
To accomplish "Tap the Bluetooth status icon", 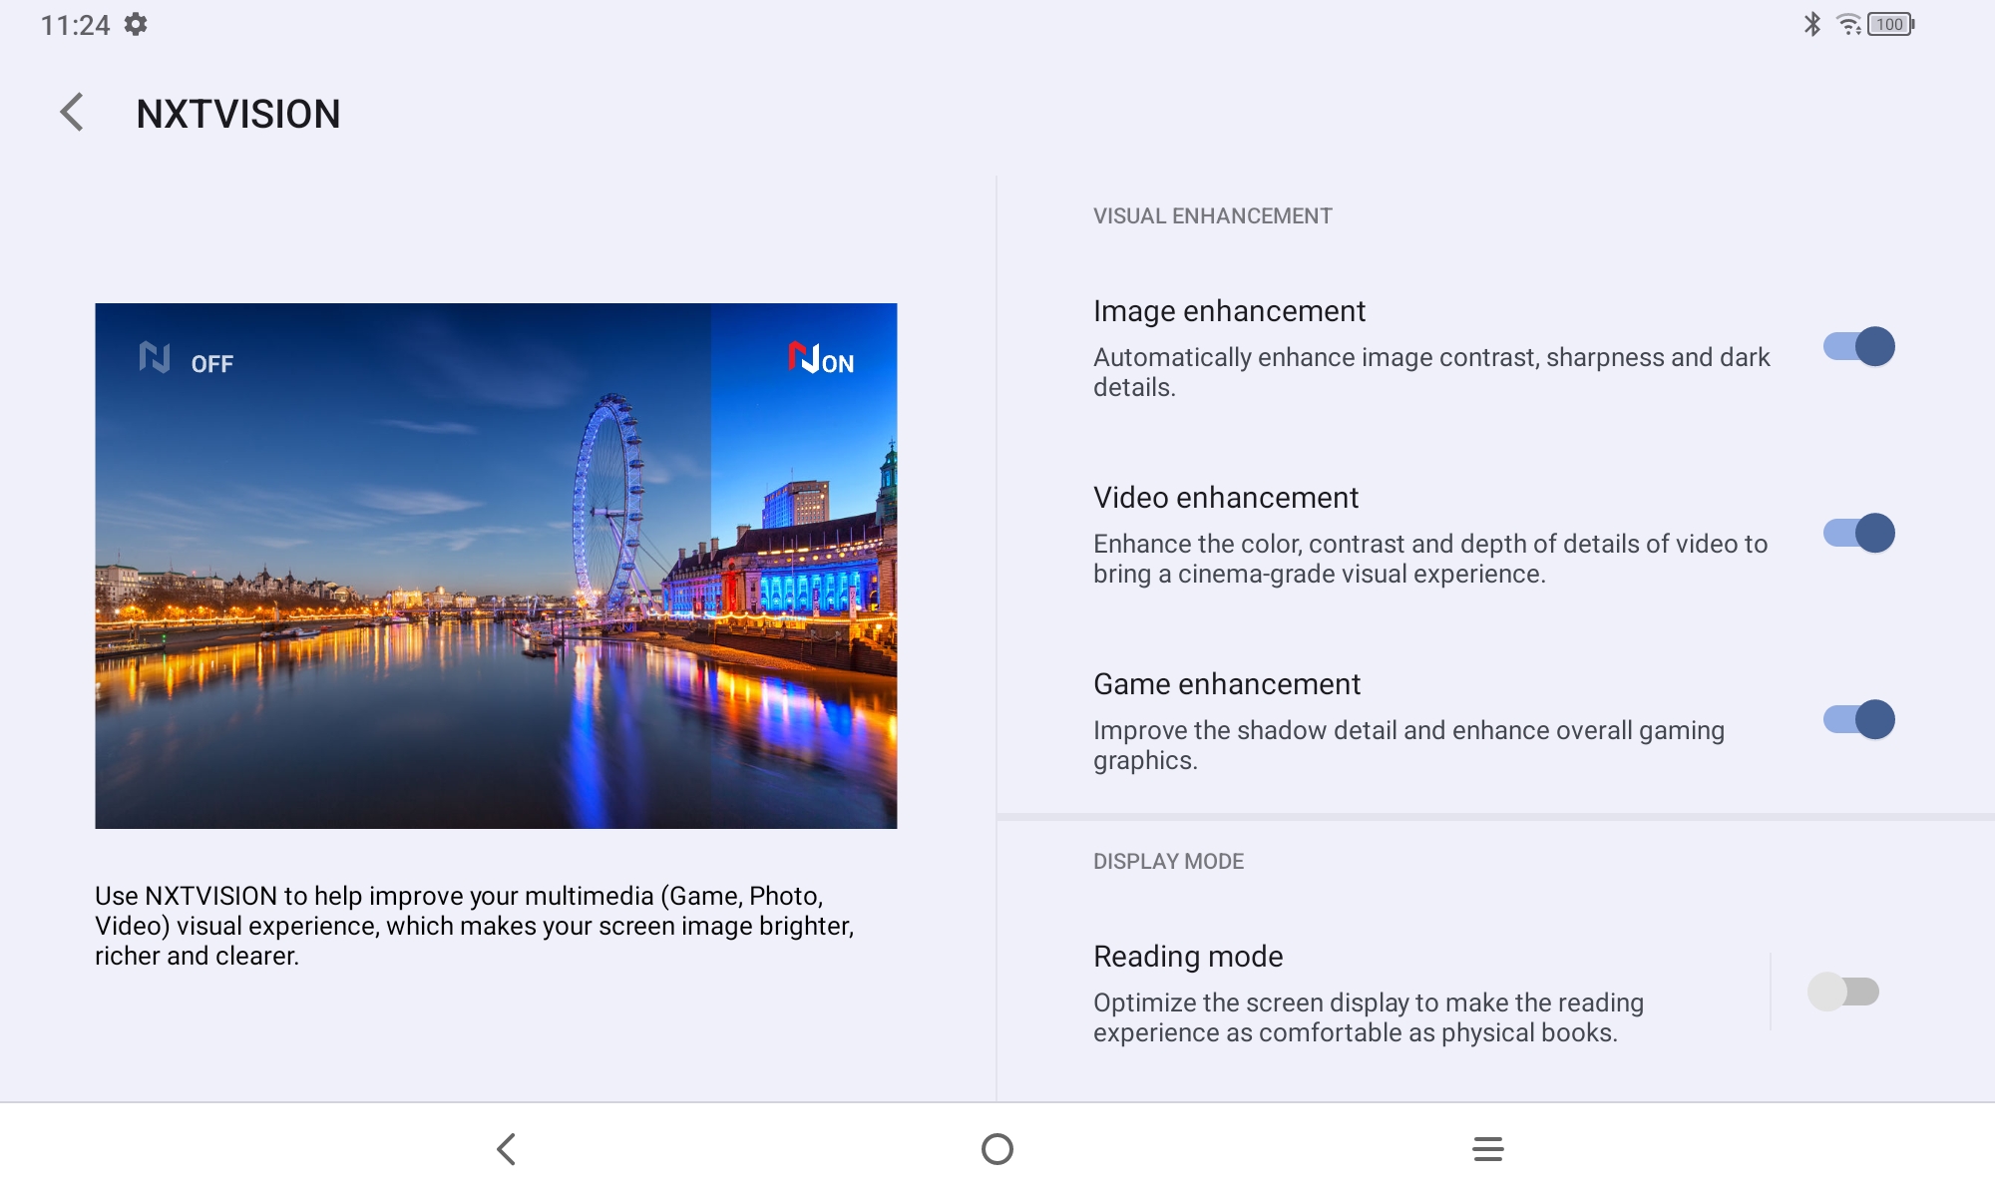I will coord(1811,24).
